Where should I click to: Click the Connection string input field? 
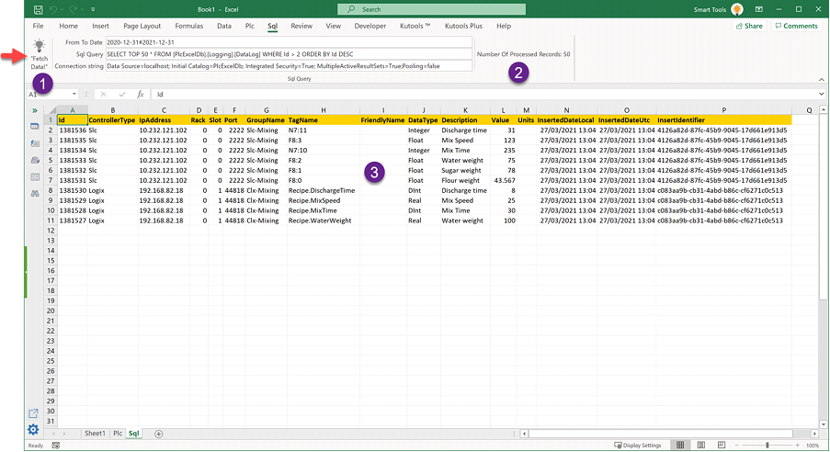click(x=289, y=66)
